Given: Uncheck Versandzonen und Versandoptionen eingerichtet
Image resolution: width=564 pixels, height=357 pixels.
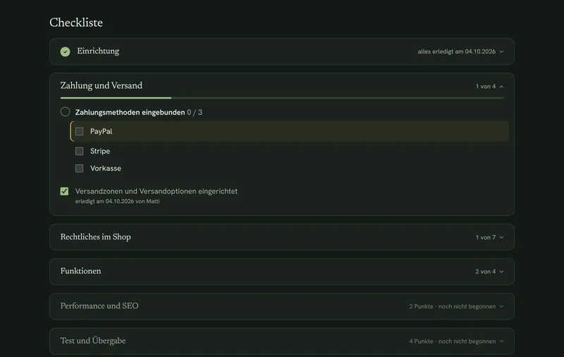Looking at the screenshot, I should pyautogui.click(x=64, y=192).
